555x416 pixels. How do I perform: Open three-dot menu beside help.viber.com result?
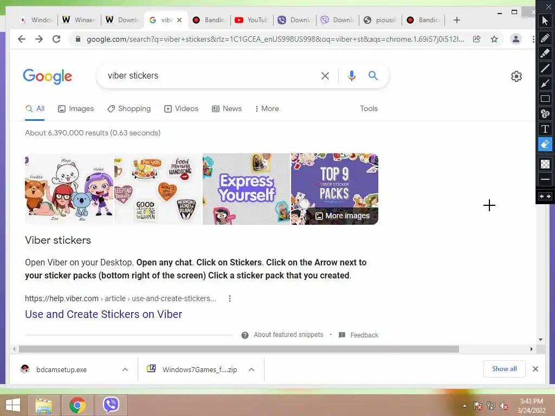(x=230, y=298)
